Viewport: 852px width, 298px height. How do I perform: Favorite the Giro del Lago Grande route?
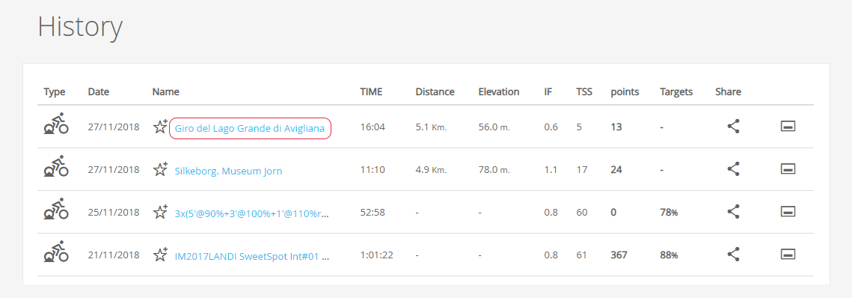[160, 127]
